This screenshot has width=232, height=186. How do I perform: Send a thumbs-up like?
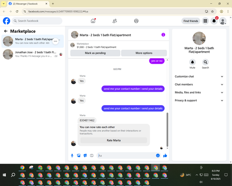pyautogui.click(x=165, y=155)
